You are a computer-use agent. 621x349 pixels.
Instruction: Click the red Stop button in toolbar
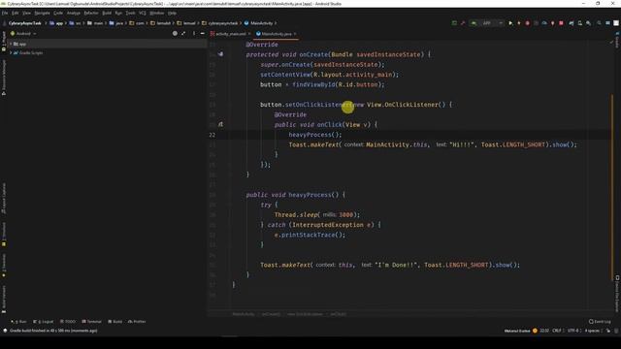[x=561, y=23]
